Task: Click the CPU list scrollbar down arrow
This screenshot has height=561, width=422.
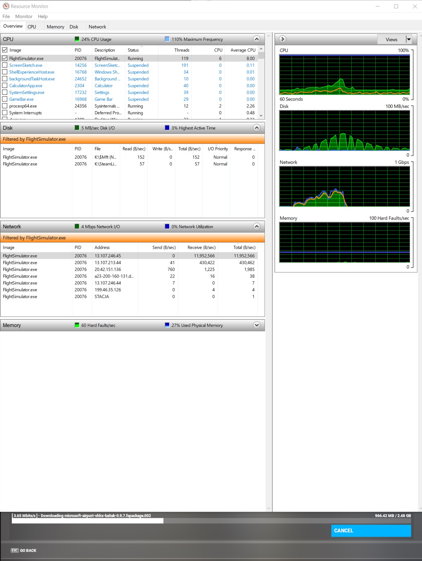Action: (x=261, y=116)
